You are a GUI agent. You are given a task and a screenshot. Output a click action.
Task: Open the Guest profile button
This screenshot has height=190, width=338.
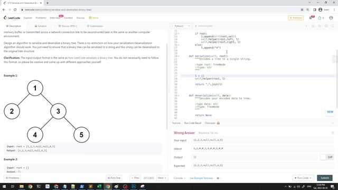(324, 9)
